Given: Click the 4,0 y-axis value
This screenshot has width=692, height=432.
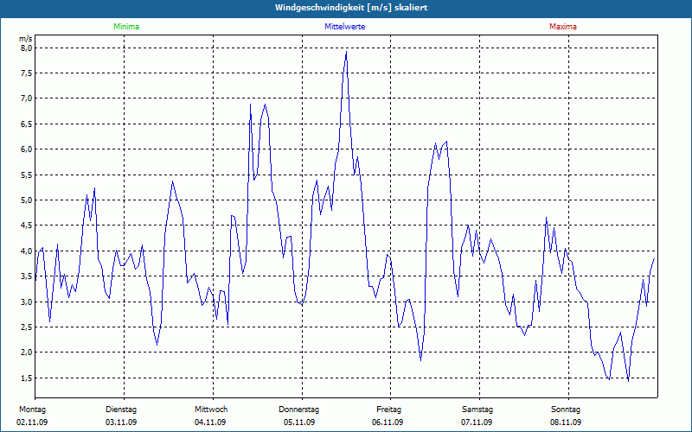Looking at the screenshot, I should coord(27,251).
